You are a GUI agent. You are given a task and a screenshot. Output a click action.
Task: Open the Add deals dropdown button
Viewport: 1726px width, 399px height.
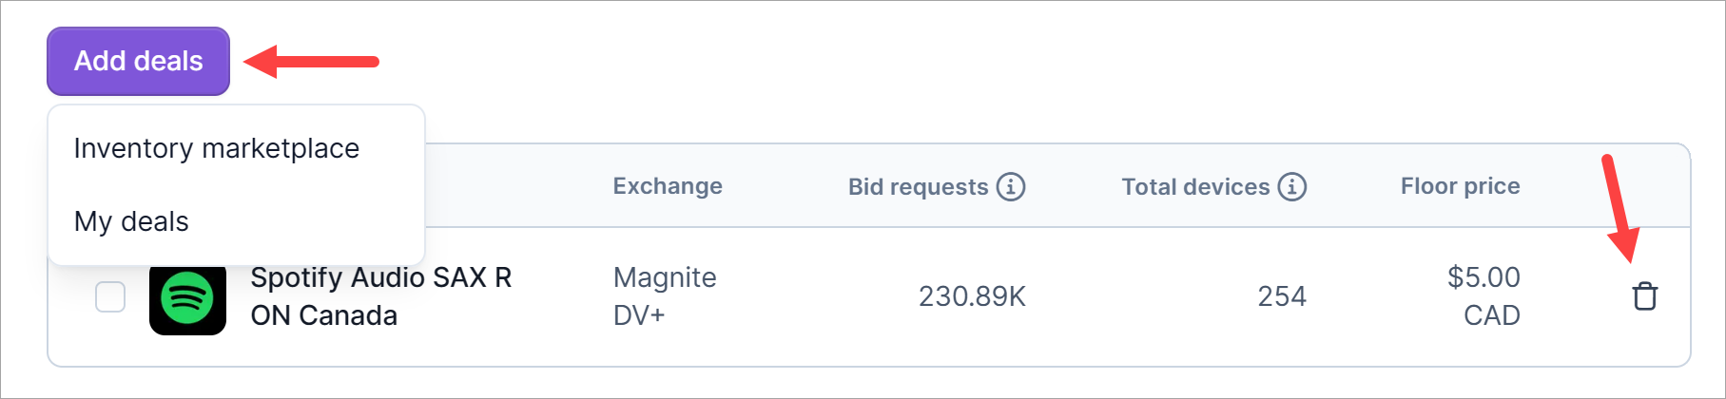point(138,61)
